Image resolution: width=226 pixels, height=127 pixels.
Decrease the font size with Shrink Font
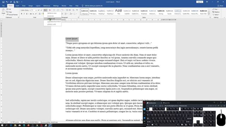click(x=41, y=10)
